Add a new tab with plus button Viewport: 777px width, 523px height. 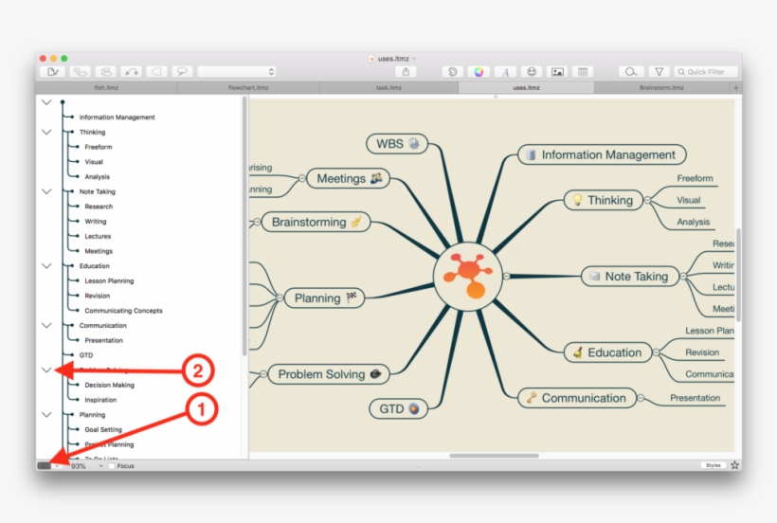tap(736, 88)
